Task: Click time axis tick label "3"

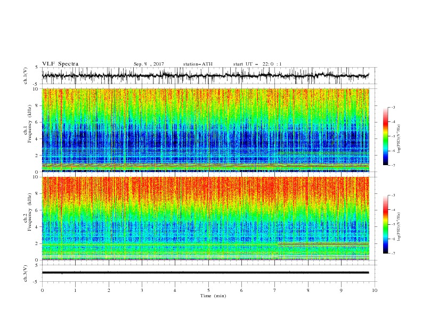Action: point(142,290)
